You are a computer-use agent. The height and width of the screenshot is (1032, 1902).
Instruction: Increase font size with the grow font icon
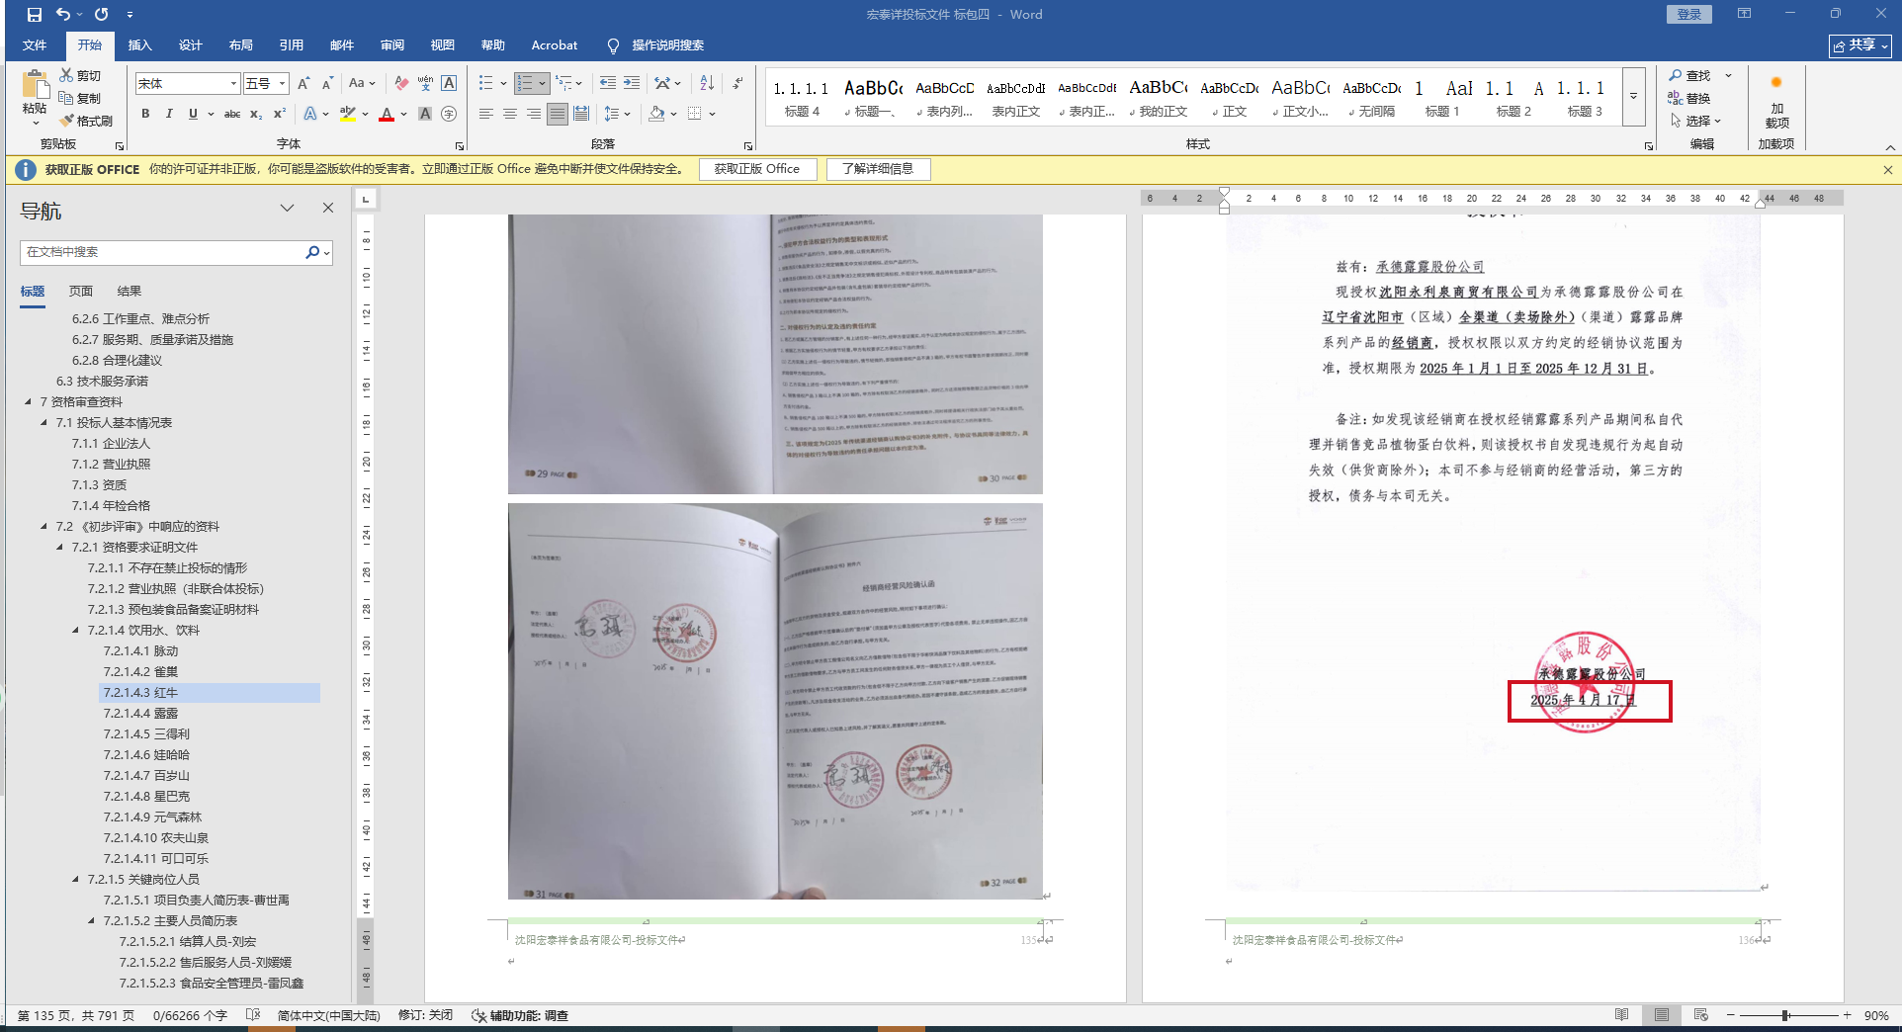tap(303, 83)
